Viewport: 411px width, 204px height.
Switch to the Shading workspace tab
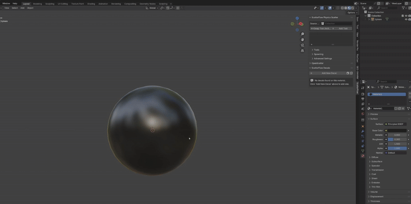tap(91, 4)
